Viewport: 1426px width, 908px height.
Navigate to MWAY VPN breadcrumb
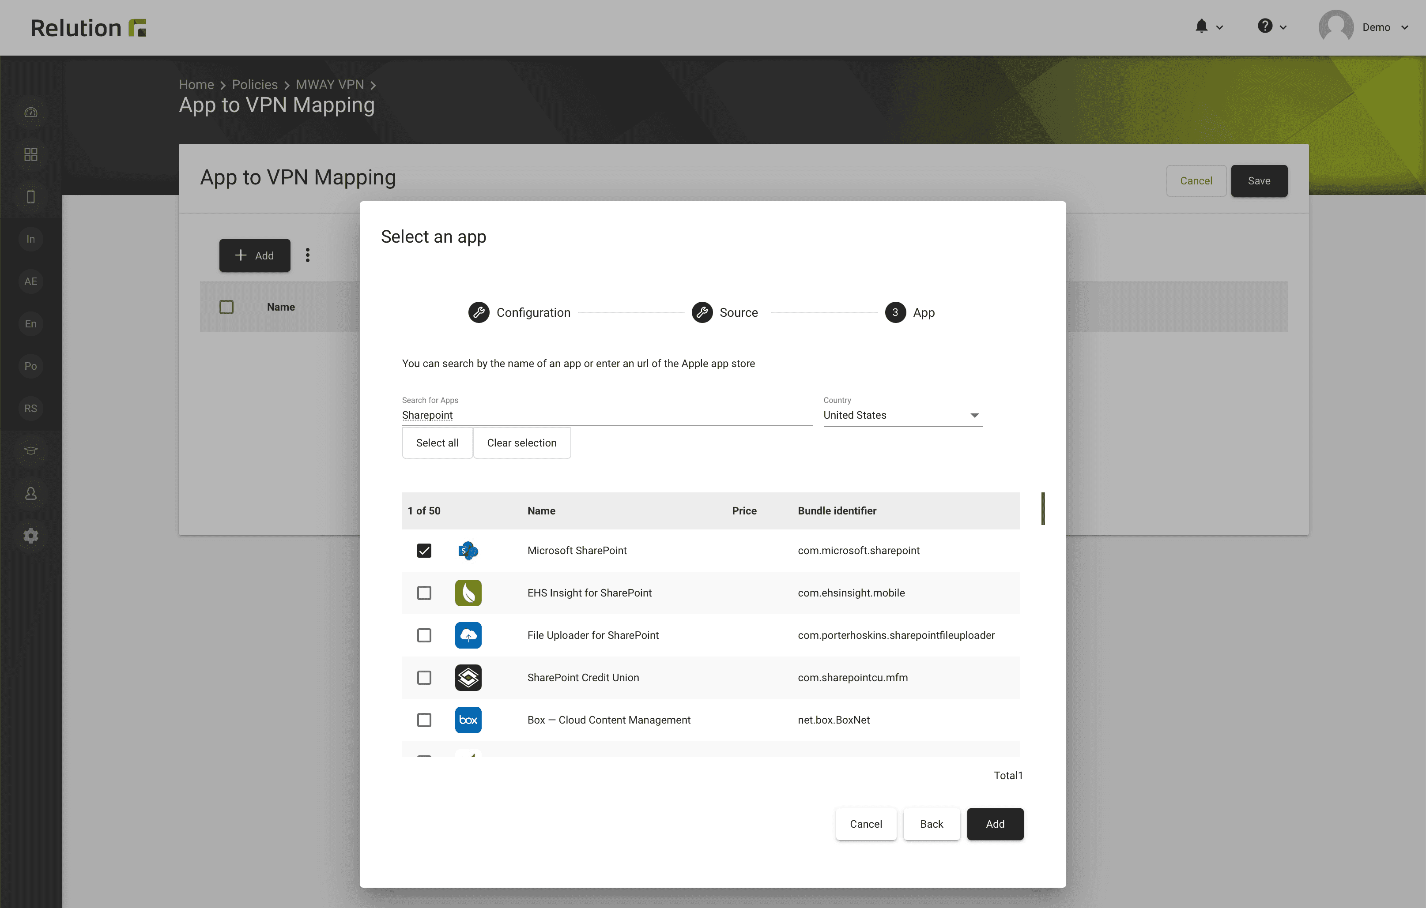pos(330,85)
